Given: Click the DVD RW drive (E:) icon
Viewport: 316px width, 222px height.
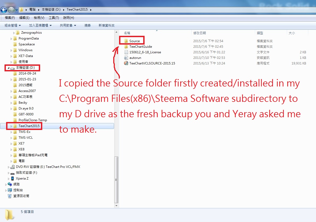Looking at the screenshot, I should [x=12, y=167].
